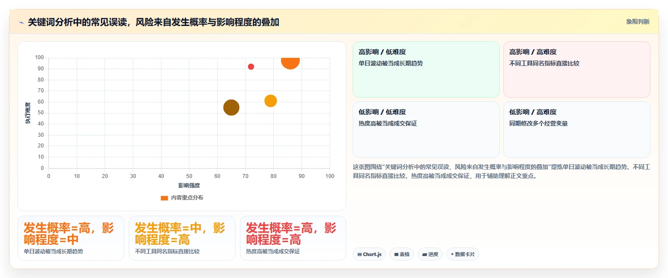
Task: Click 不同工具同名指标直接比较 in the pink quadrant card
Action: pyautogui.click(x=544, y=63)
